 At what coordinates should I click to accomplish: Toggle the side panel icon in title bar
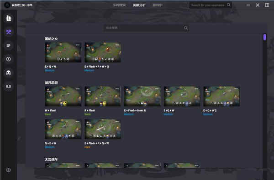pyautogui.click(x=267, y=5)
